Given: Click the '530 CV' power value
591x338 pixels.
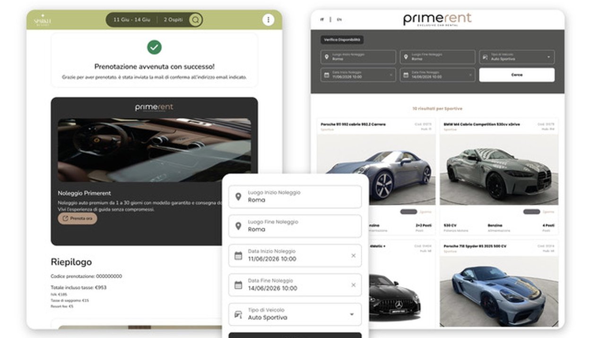Looking at the screenshot, I should (x=451, y=225).
